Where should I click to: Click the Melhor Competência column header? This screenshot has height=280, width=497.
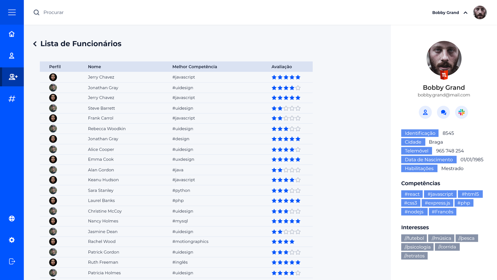coord(194,67)
